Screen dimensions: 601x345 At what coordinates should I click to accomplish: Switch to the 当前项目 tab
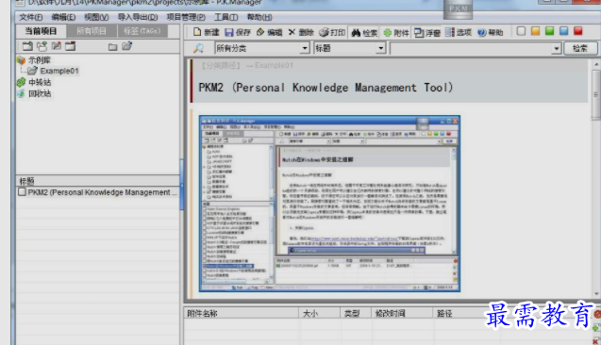click(x=41, y=31)
